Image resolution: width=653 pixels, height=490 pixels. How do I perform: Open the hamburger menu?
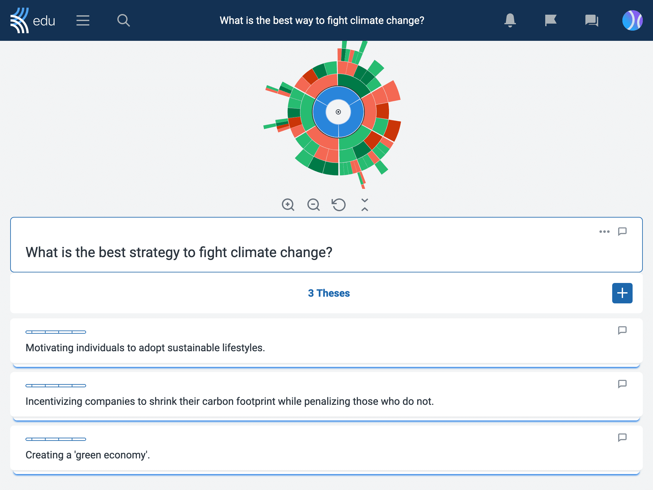pyautogui.click(x=83, y=20)
